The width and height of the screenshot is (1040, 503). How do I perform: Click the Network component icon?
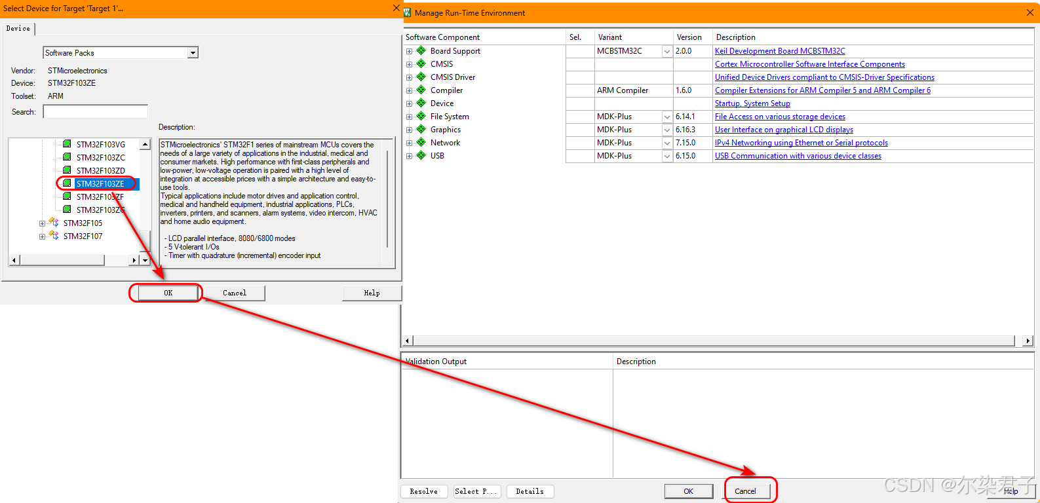421,142
